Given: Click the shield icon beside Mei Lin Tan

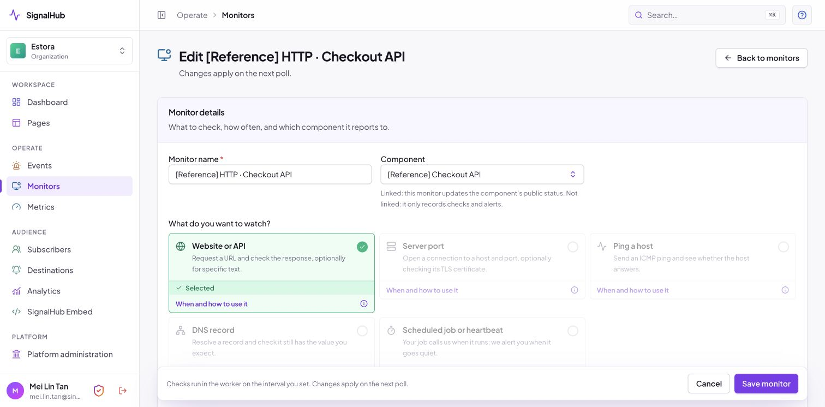Looking at the screenshot, I should click(x=99, y=391).
